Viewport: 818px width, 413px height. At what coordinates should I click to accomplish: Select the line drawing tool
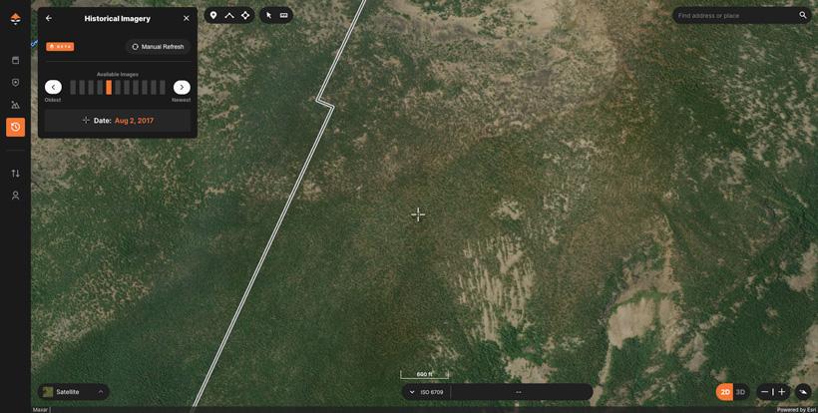(229, 15)
